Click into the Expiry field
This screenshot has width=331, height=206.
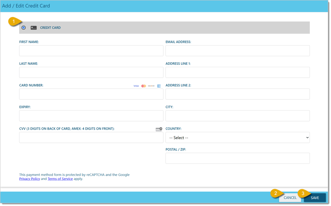pos(91,116)
